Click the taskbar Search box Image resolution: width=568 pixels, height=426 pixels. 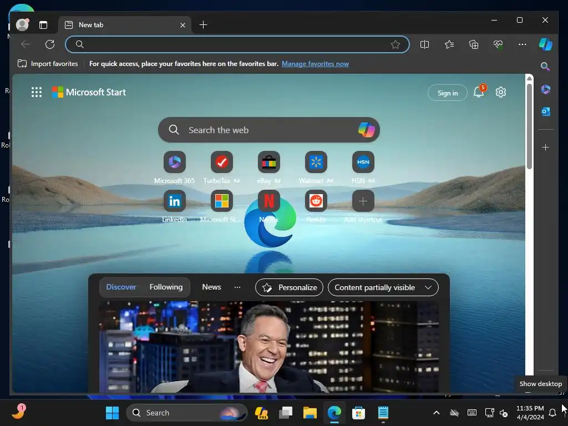coord(186,413)
